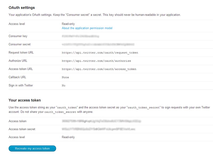Click the Sign in with Twitter value No

point(63,86)
